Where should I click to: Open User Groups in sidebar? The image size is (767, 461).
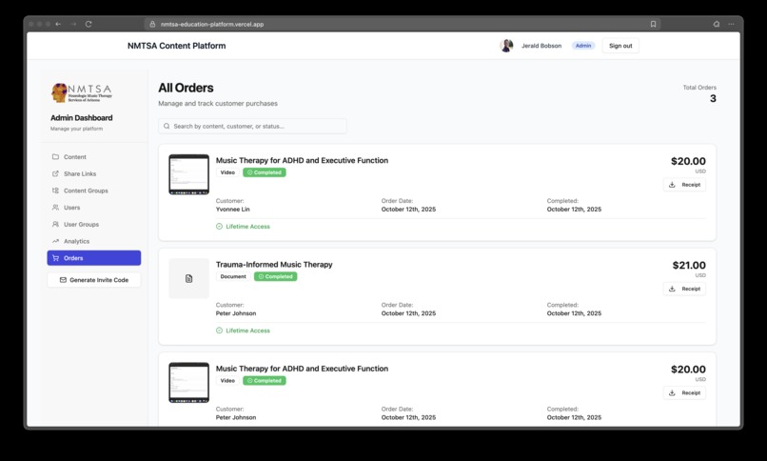(x=94, y=225)
